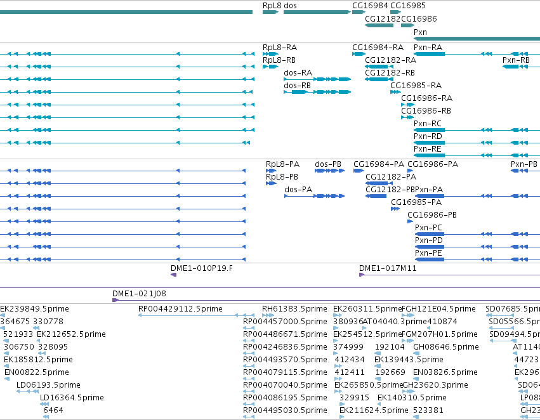This screenshot has width=540, height=420.
Task: Click the CG16986-PA label
Action: click(433, 164)
